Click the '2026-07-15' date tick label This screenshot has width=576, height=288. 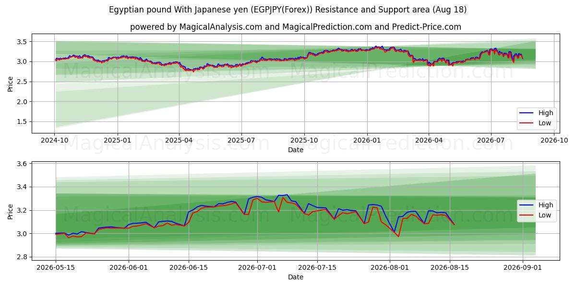317,267
